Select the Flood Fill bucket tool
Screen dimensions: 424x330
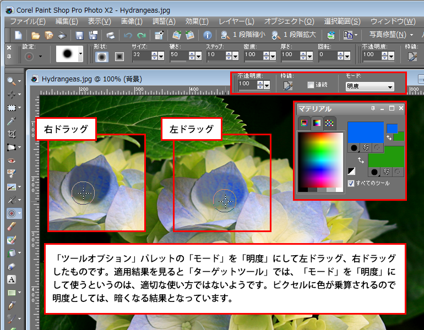point(12,253)
